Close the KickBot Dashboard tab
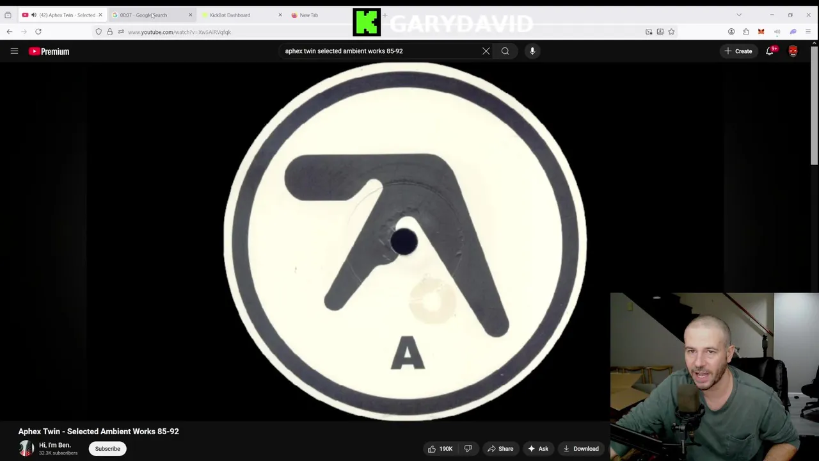The width and height of the screenshot is (819, 461). (280, 15)
